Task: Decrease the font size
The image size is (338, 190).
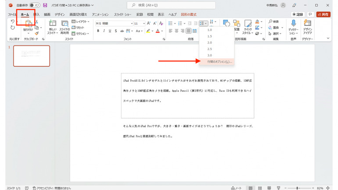Action: point(155,23)
